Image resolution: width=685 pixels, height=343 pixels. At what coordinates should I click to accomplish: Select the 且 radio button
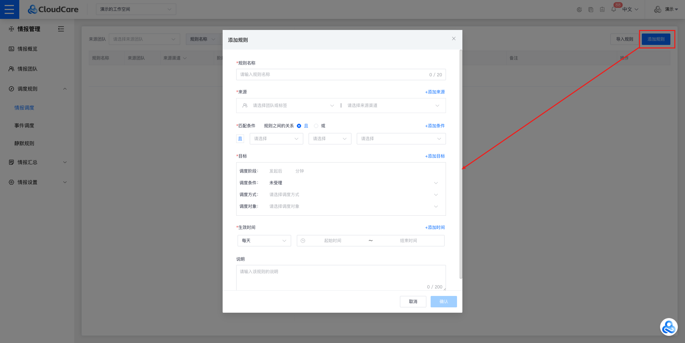(299, 126)
